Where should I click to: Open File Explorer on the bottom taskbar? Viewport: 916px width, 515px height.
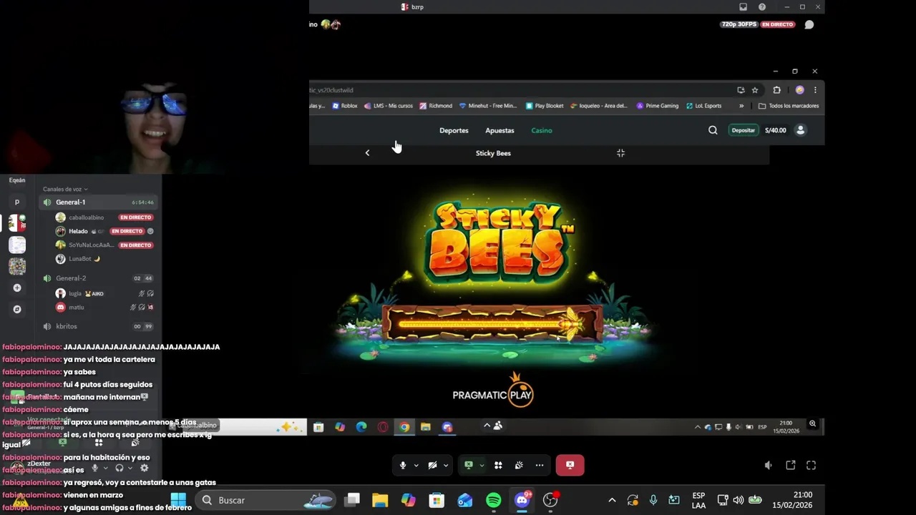380,500
